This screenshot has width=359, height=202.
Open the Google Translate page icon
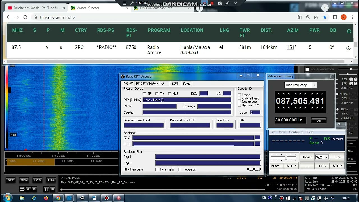300,17
